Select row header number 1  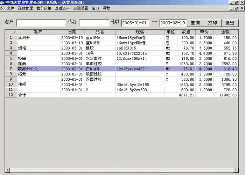11,37
